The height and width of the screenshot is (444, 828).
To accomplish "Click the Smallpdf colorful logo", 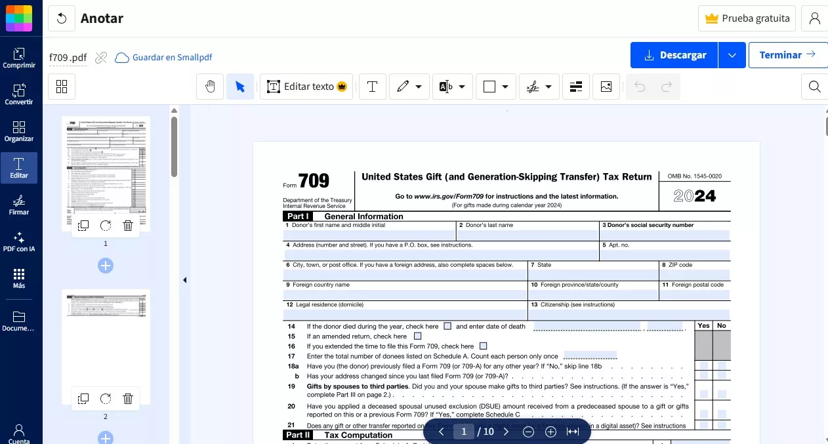I will 18,18.
